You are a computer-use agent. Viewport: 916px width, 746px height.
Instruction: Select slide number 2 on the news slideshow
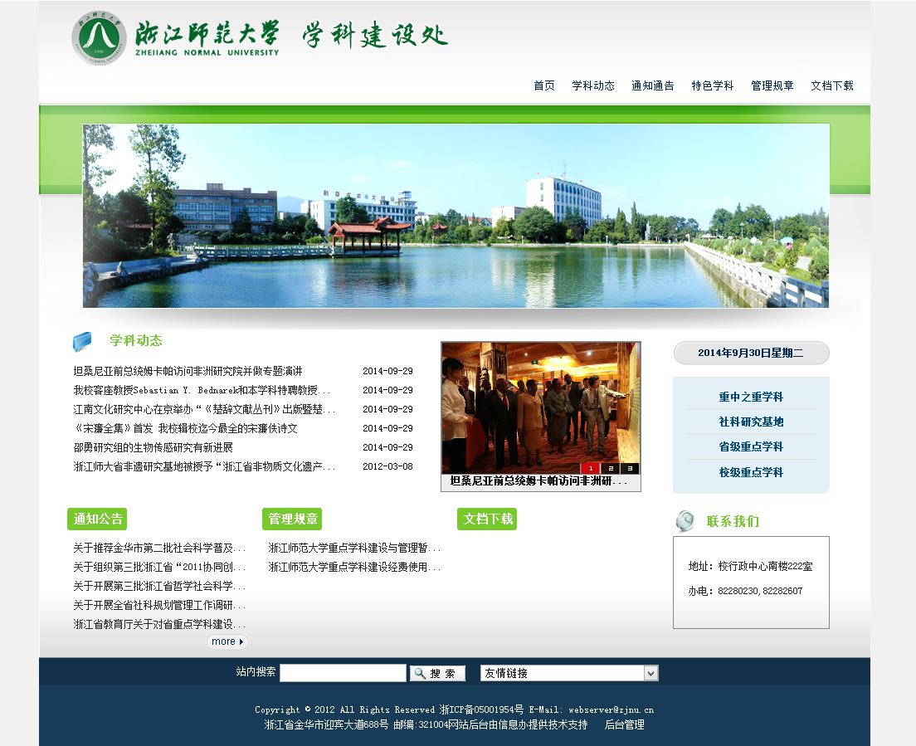pos(611,468)
